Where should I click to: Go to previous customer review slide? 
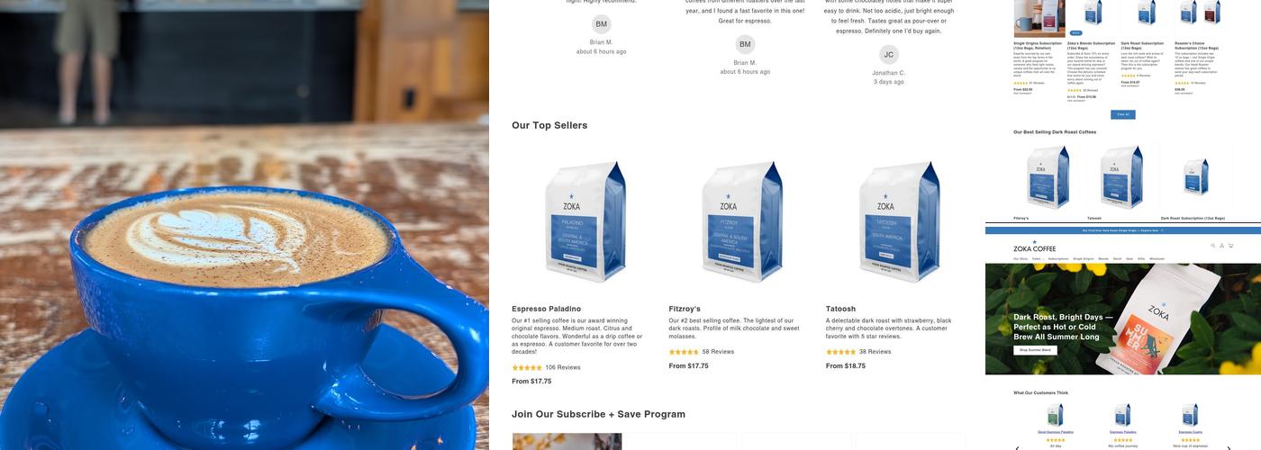point(1017,448)
